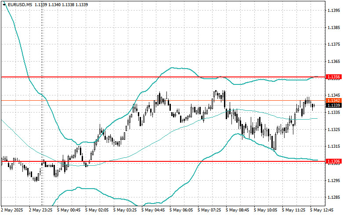Click the red 1.1356 price level label
Screen dimensions: 343x215
334,77
